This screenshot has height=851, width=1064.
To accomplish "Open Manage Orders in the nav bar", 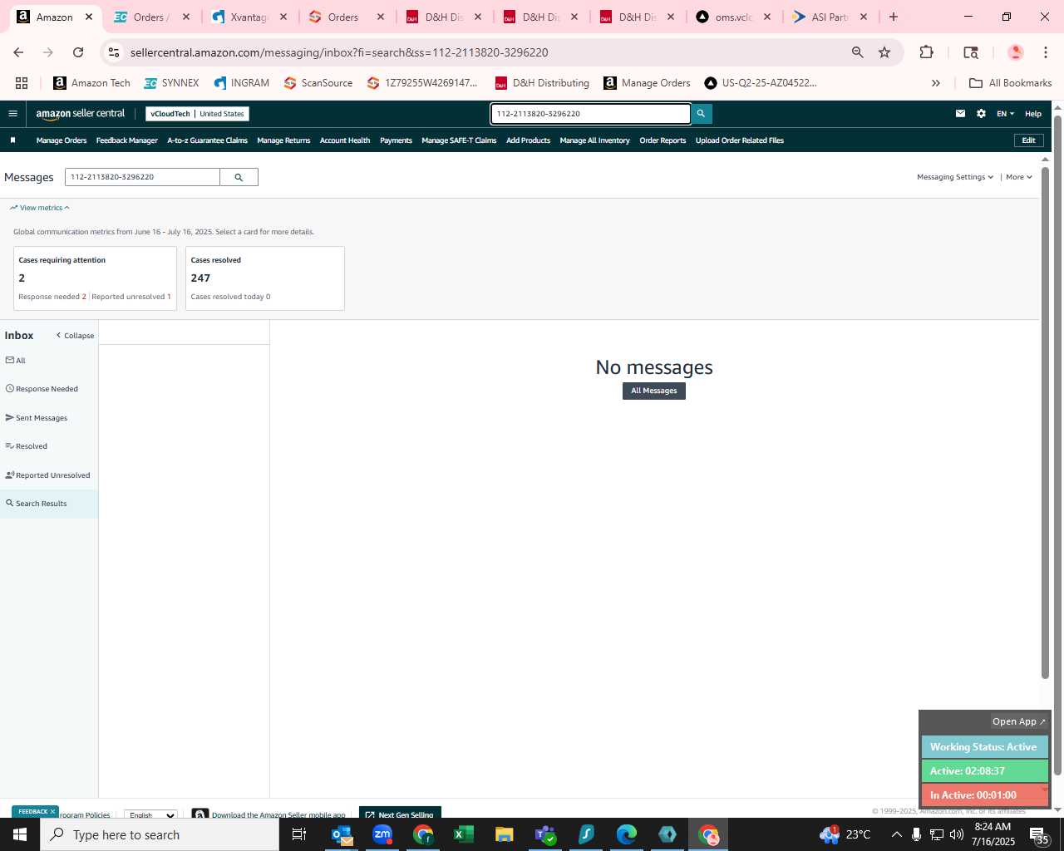I will pyautogui.click(x=62, y=140).
